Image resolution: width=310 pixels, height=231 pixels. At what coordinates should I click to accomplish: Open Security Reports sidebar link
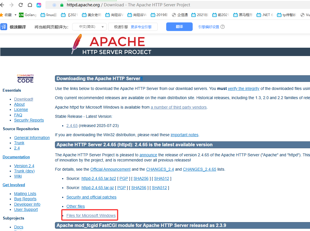(29, 120)
